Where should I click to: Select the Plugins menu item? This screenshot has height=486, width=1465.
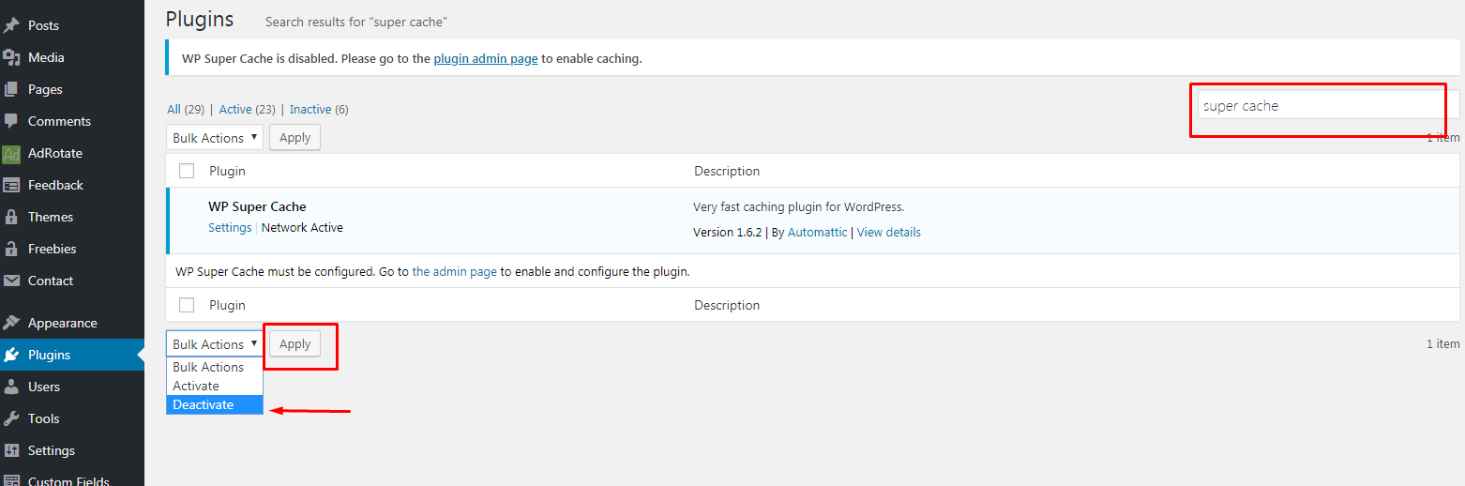(x=72, y=355)
